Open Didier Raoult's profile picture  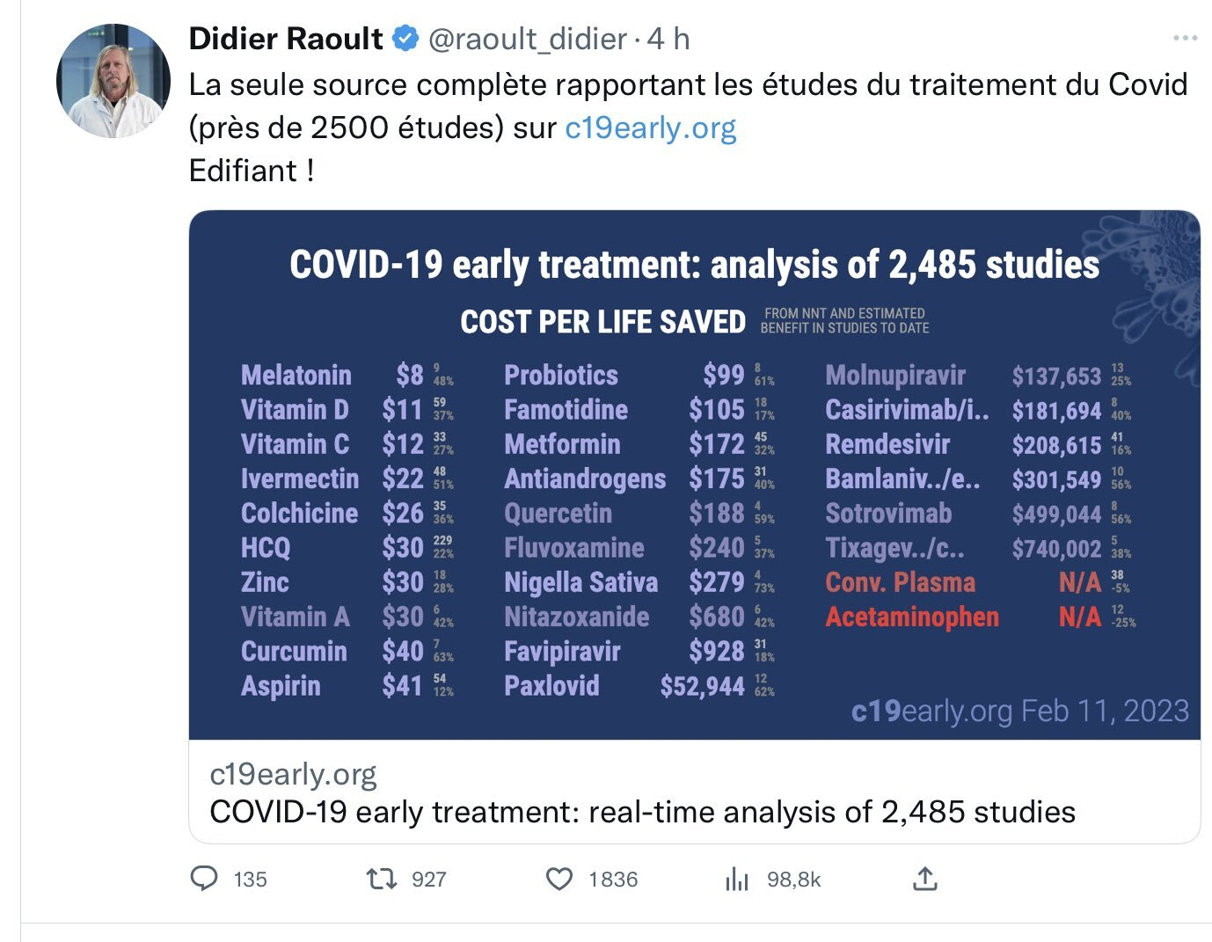(113, 81)
